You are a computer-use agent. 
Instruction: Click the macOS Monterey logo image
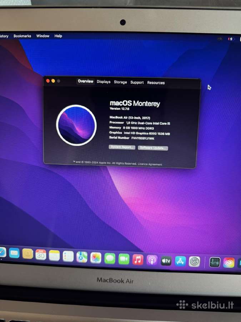pyautogui.click(x=76, y=125)
